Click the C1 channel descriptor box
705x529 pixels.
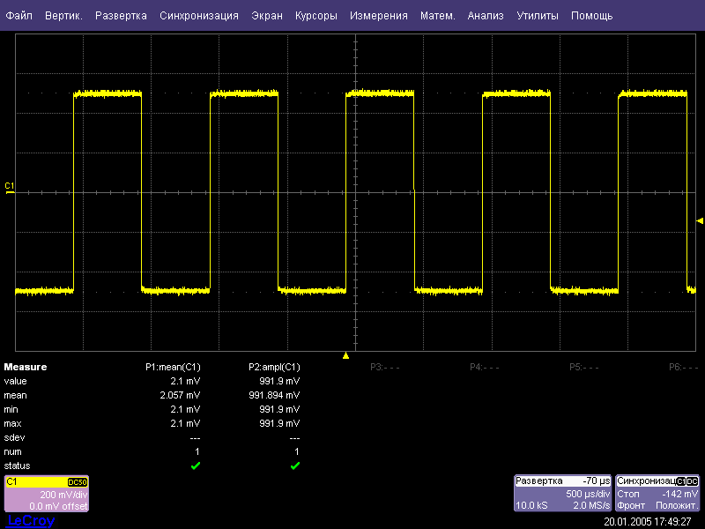point(47,494)
